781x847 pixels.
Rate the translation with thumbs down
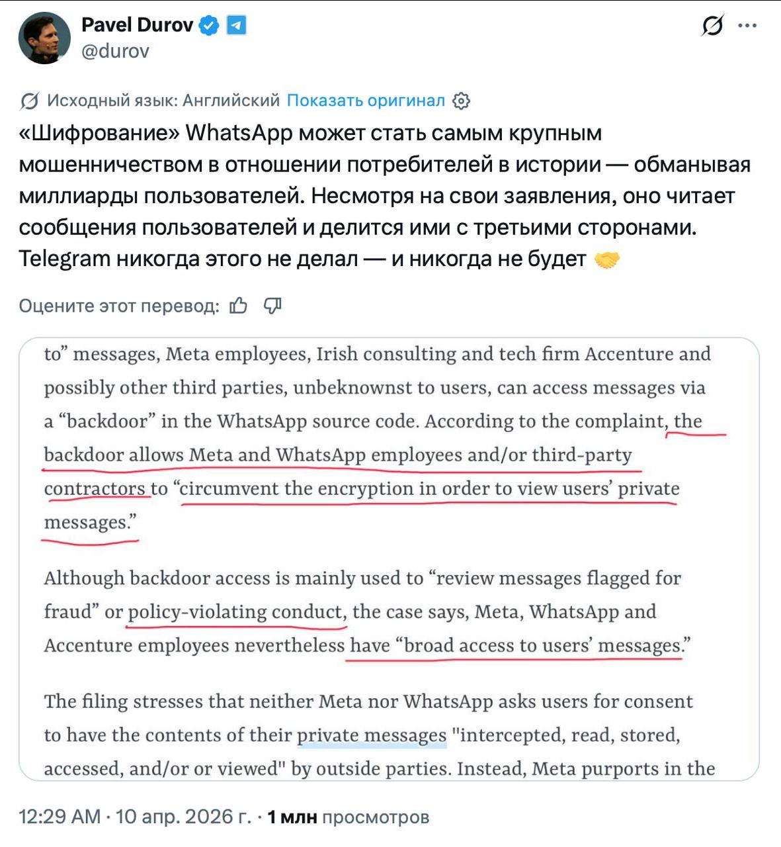pyautogui.click(x=274, y=305)
